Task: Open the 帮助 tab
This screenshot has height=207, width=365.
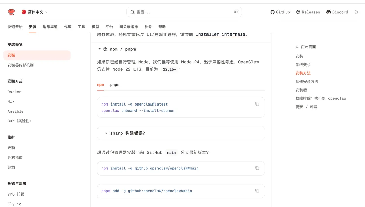Action: 162,27
